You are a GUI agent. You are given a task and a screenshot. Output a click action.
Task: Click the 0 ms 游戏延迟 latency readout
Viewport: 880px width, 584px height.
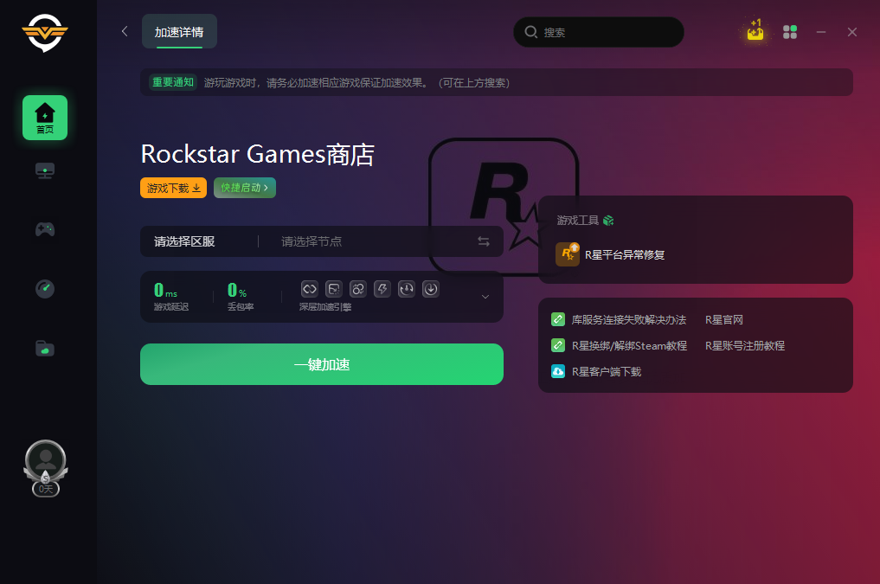tap(171, 296)
